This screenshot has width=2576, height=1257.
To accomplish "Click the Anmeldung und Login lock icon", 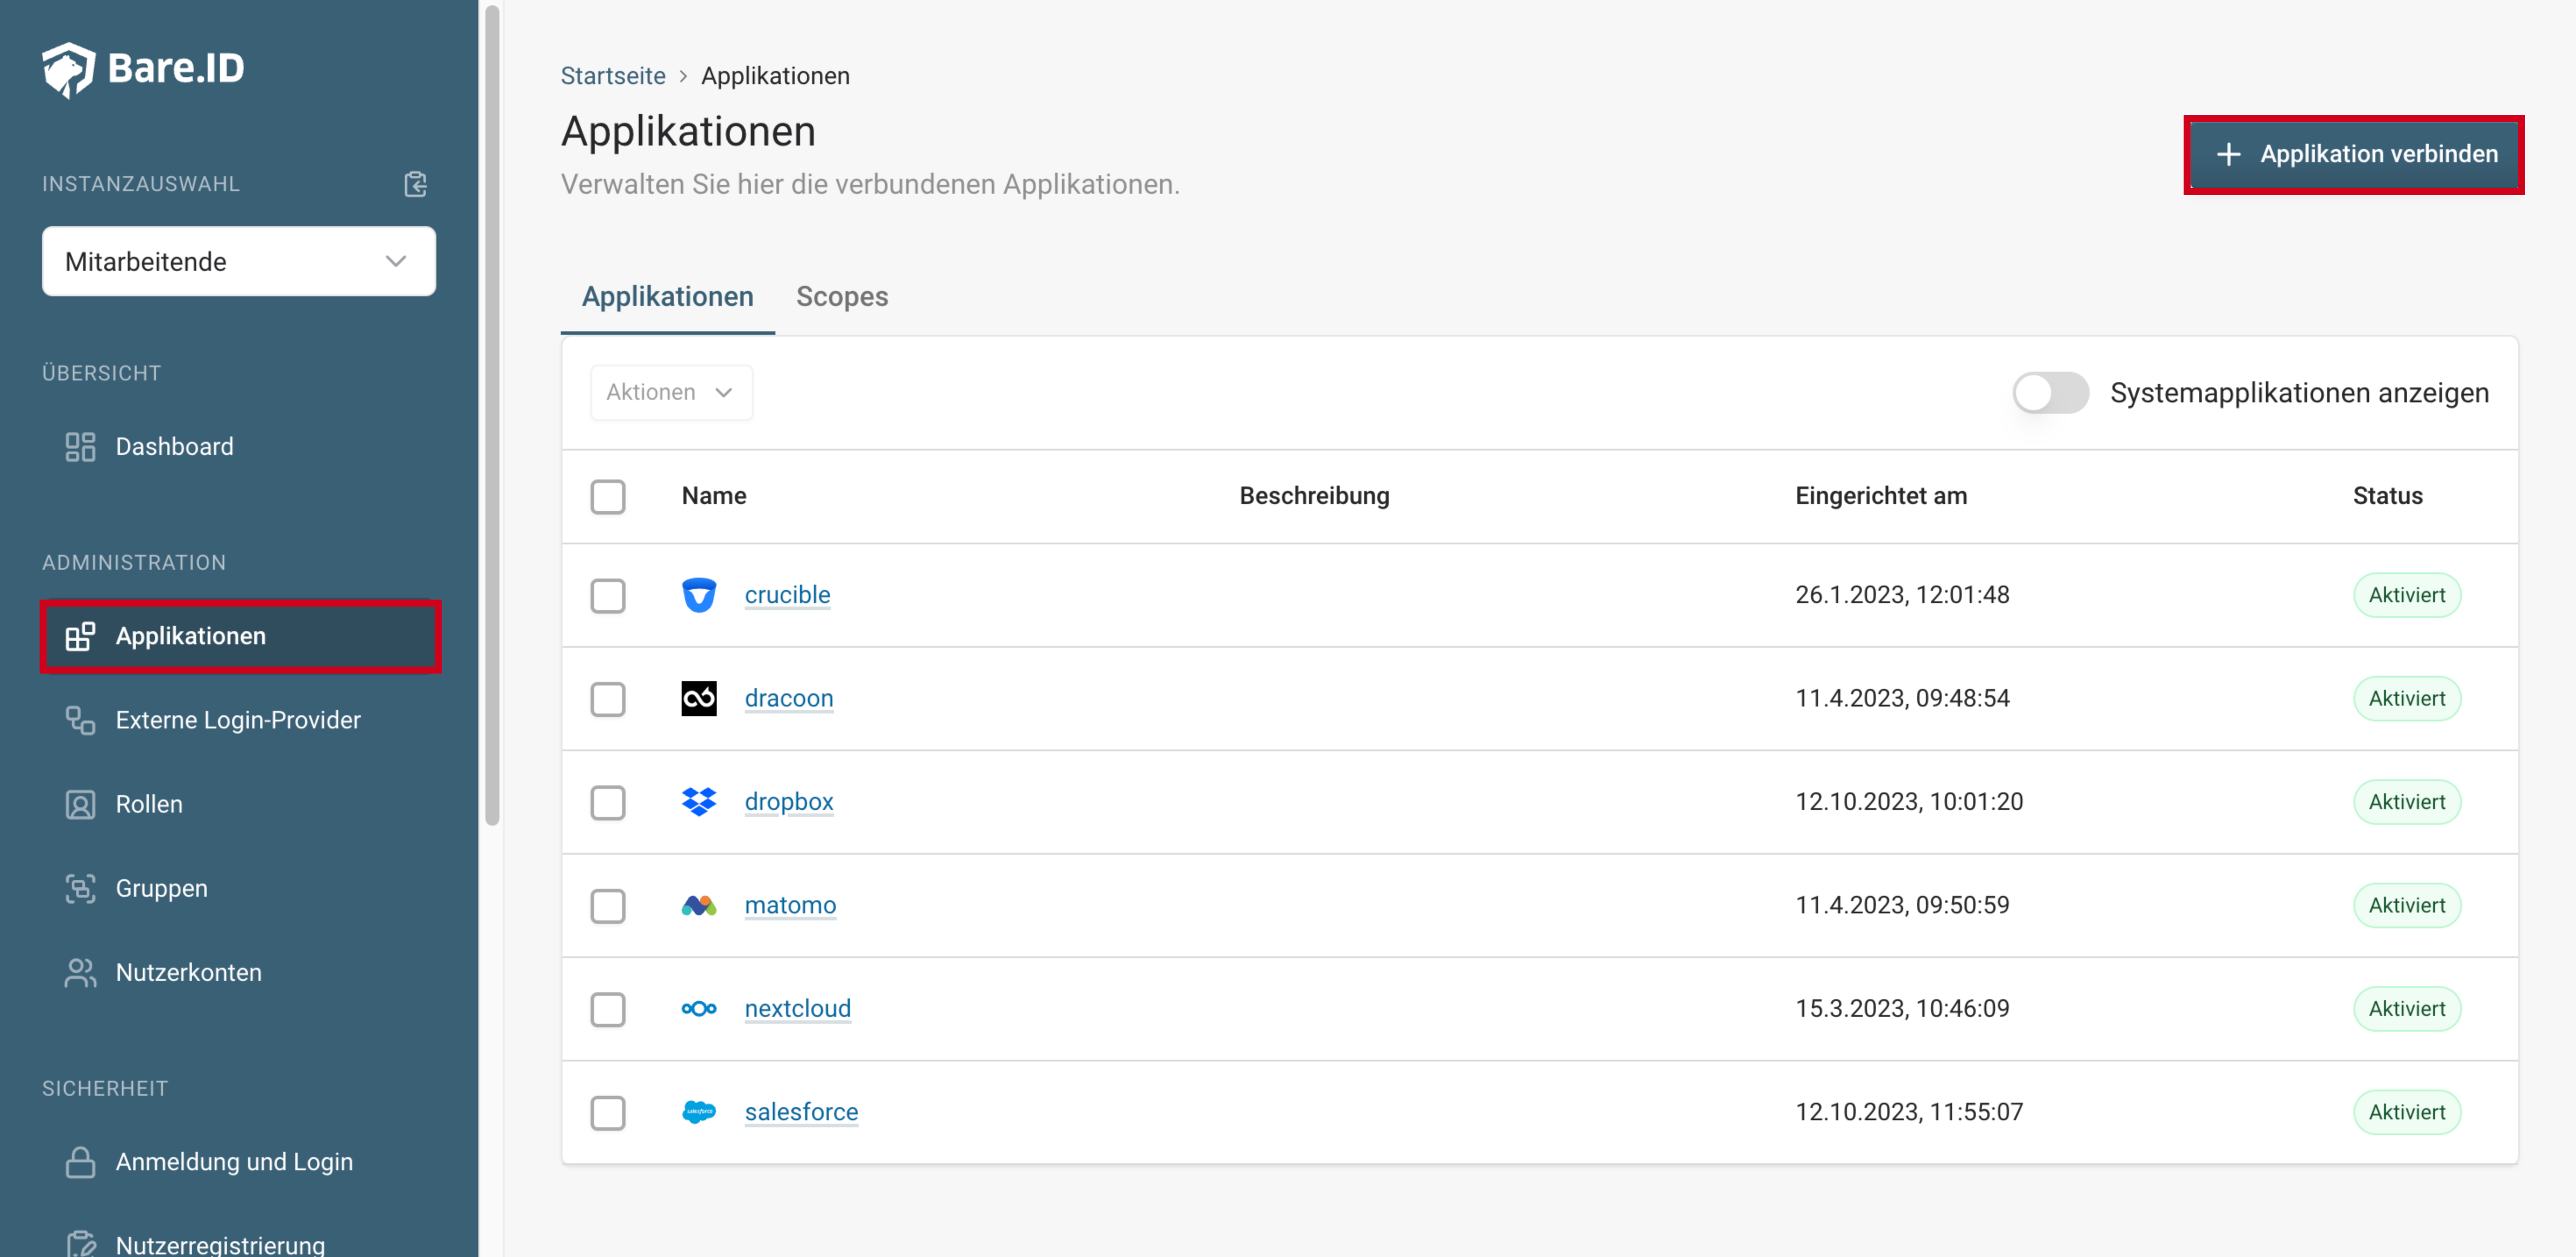I will (x=80, y=1162).
